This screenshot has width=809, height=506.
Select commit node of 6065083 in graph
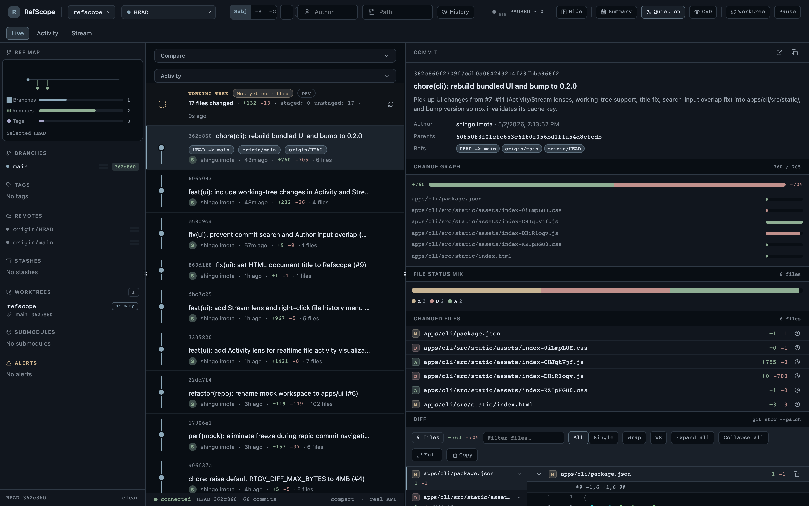161,191
